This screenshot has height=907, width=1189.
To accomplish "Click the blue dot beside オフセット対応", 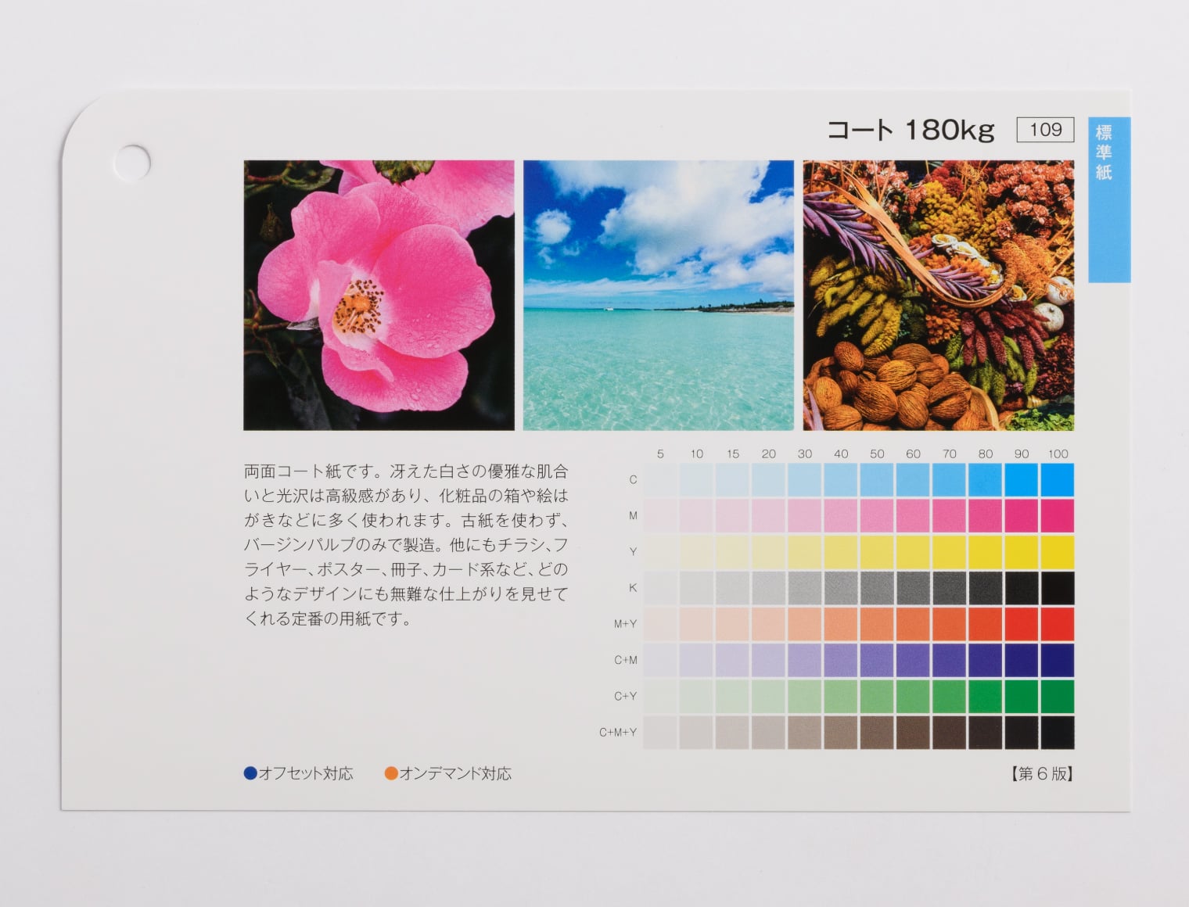I will pyautogui.click(x=250, y=773).
